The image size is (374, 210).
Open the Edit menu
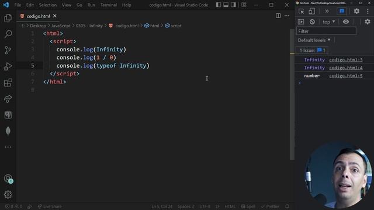click(30, 5)
